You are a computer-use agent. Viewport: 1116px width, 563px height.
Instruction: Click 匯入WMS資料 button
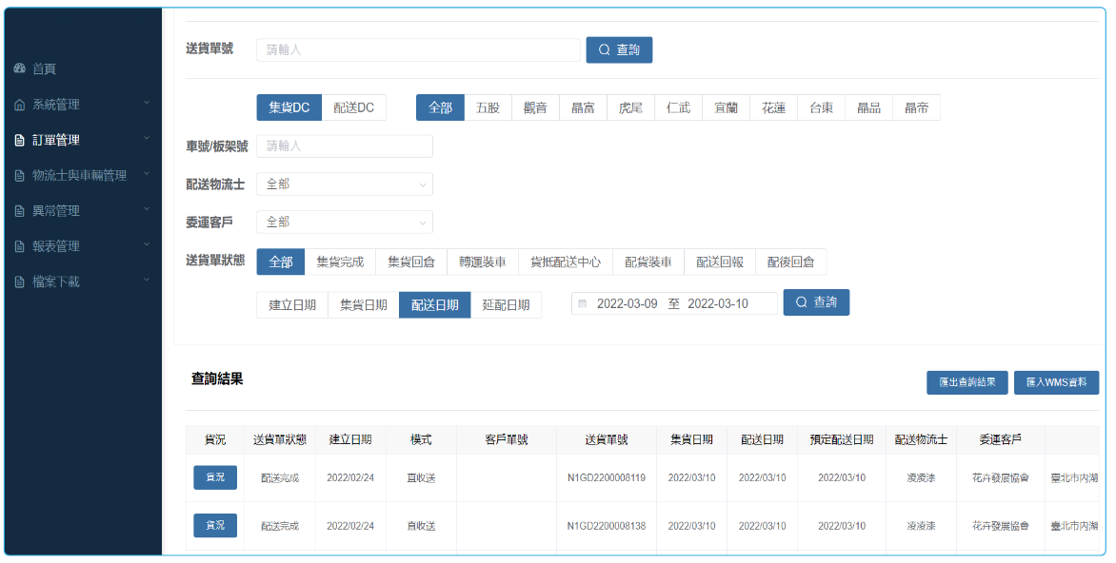click(x=1056, y=382)
